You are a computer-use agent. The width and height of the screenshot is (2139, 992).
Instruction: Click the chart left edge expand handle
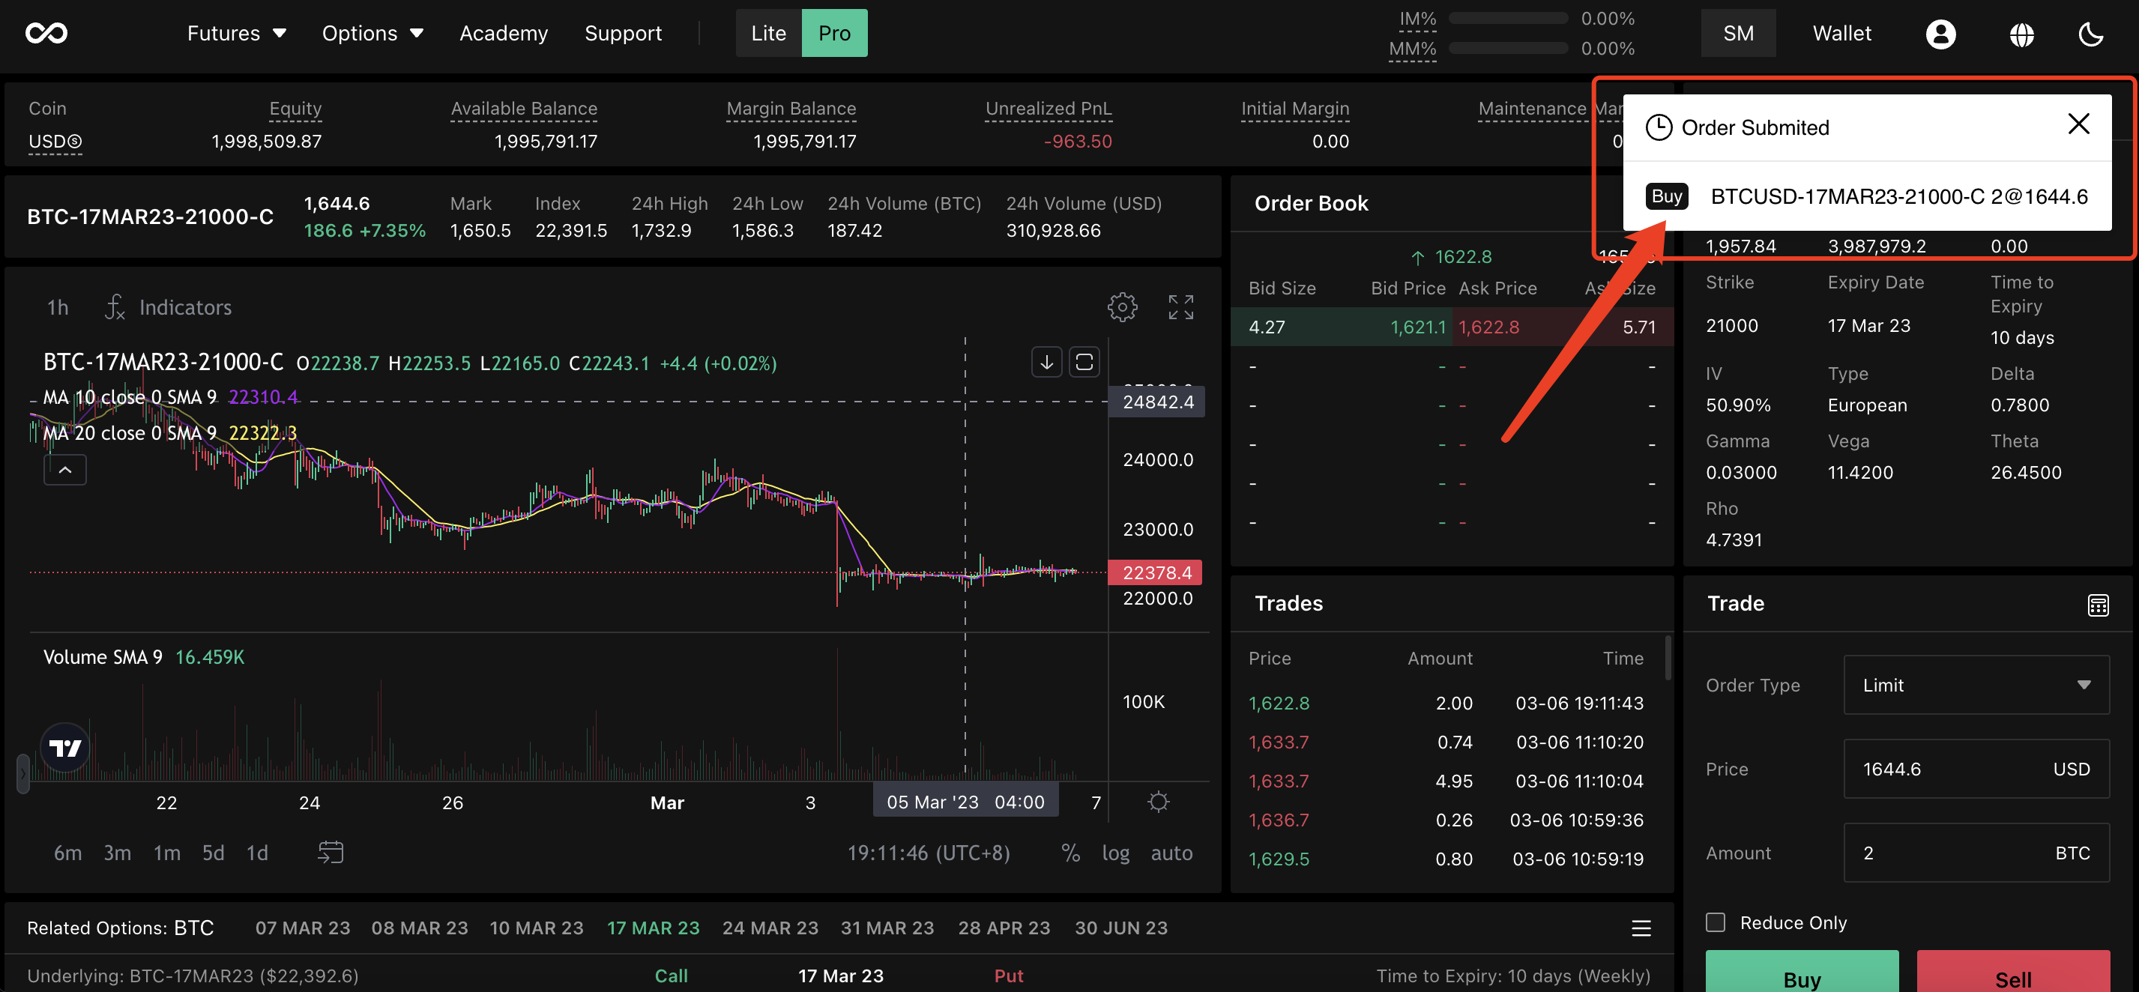tap(23, 774)
